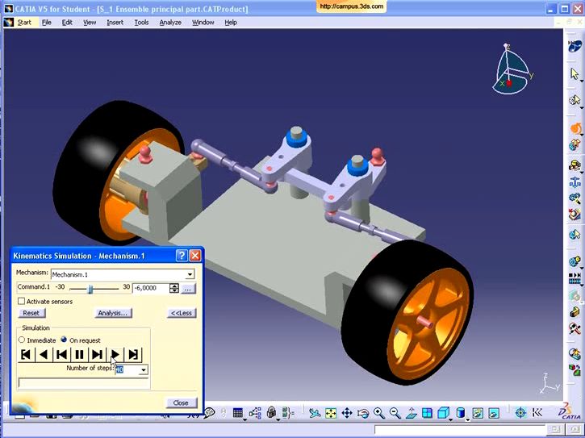Click the Zoom Out magnifier icon
585x438 pixels.
(x=395, y=413)
